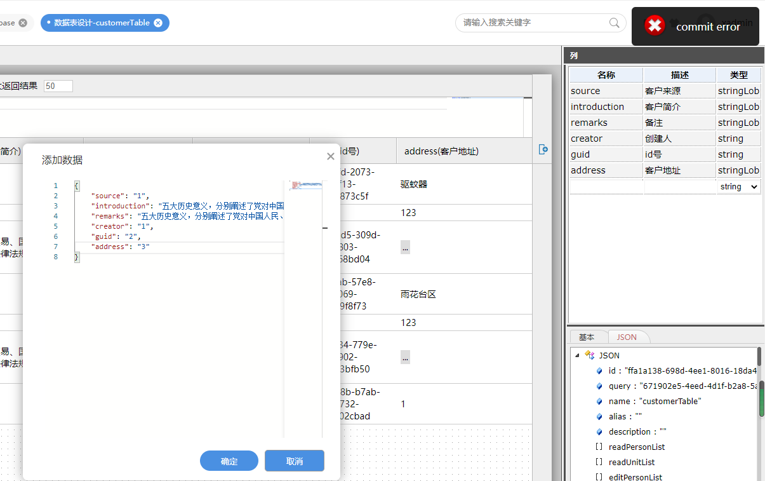Image resolution: width=765 pixels, height=481 pixels.
Task: Click the red commit error icon
Action: click(x=655, y=25)
